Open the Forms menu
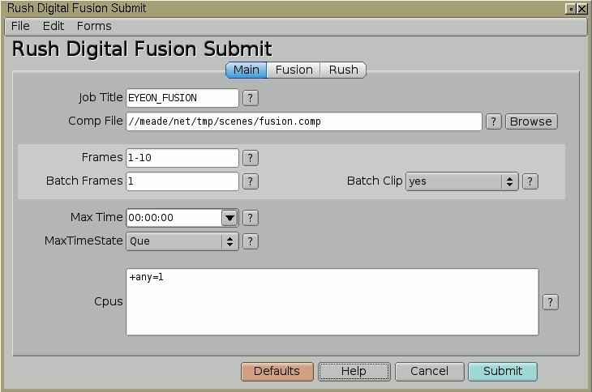The height and width of the screenshot is (392, 592). pyautogui.click(x=94, y=26)
